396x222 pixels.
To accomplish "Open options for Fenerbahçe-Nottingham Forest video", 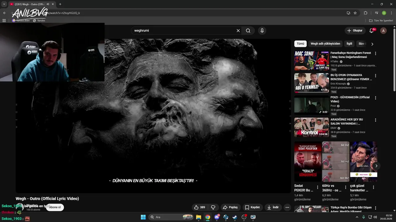I will (376, 53).
